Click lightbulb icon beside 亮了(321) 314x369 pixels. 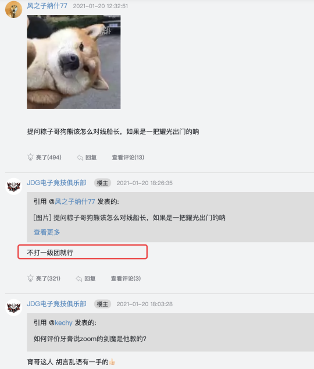30,278
